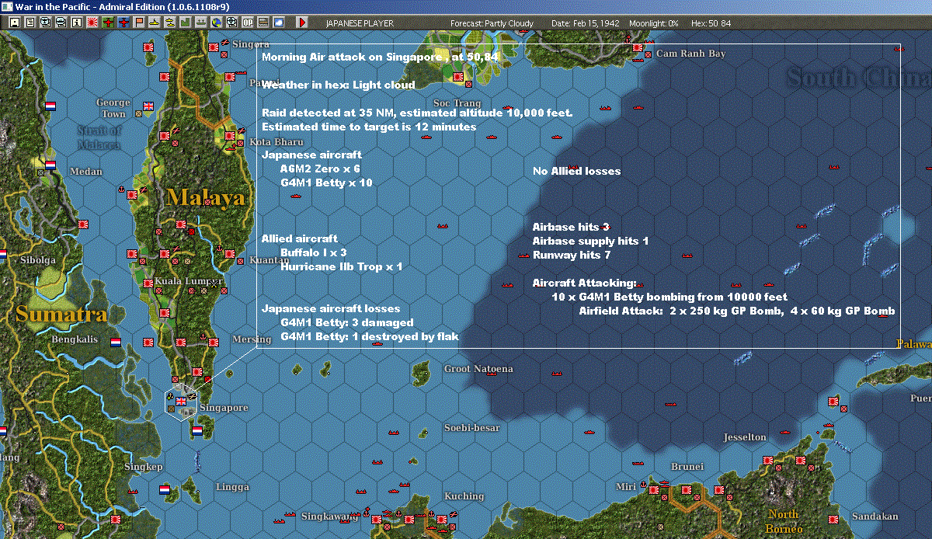
Task: Click 'Date: Feb 15, 1942' in status bar
Action: 586,23
